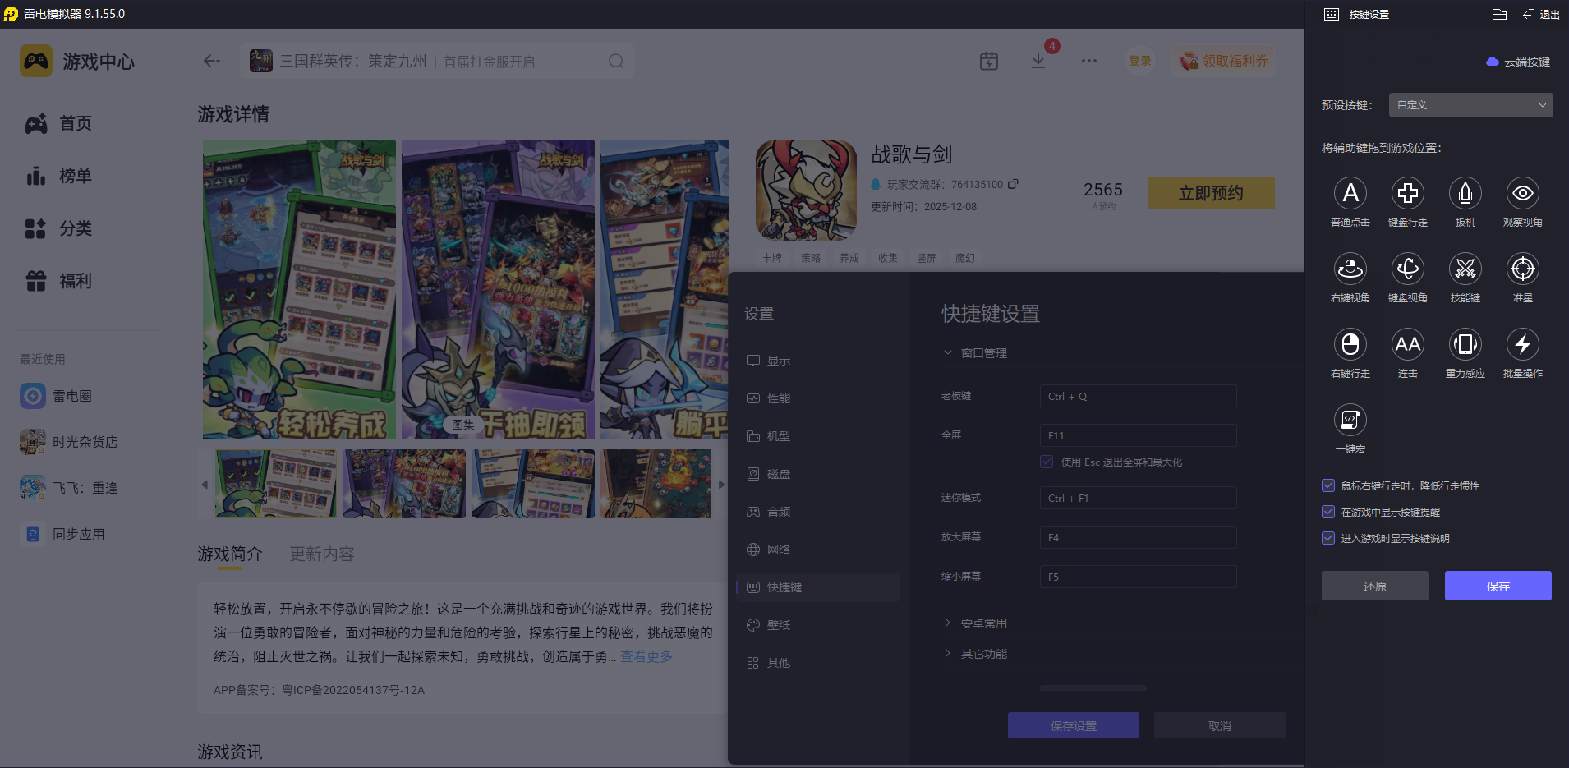Open the calendar icon in 游戏中心 header
Screen dimensions: 1569x768
coord(989,61)
